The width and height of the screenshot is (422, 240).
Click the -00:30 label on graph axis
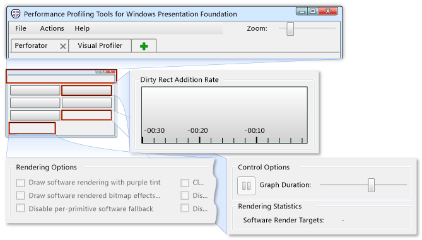coord(155,130)
